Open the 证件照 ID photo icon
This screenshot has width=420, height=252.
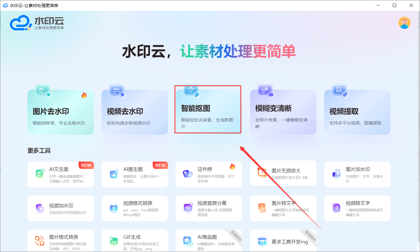pos(188,174)
